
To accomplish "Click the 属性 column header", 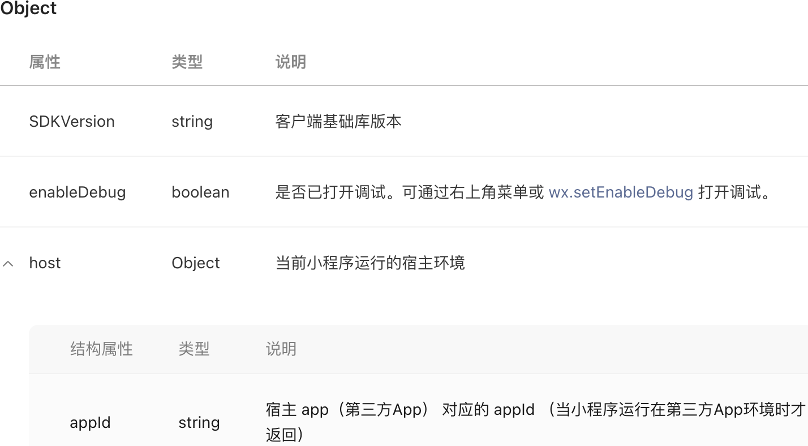I will pyautogui.click(x=45, y=62).
